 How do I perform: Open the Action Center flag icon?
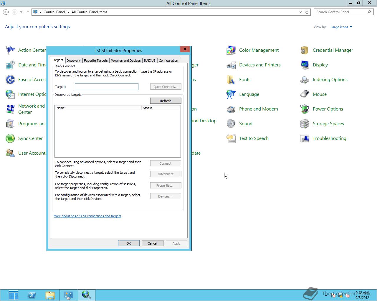pos(10,50)
